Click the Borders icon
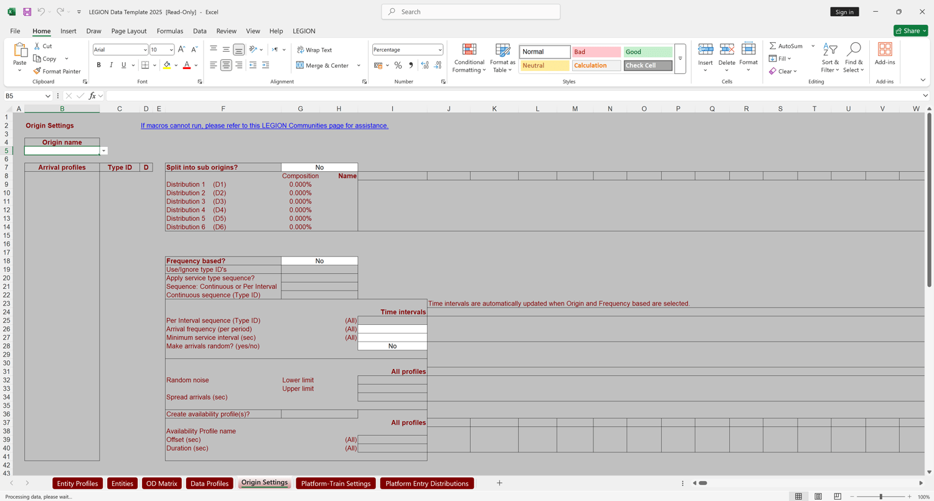The image size is (934, 501). coord(145,65)
